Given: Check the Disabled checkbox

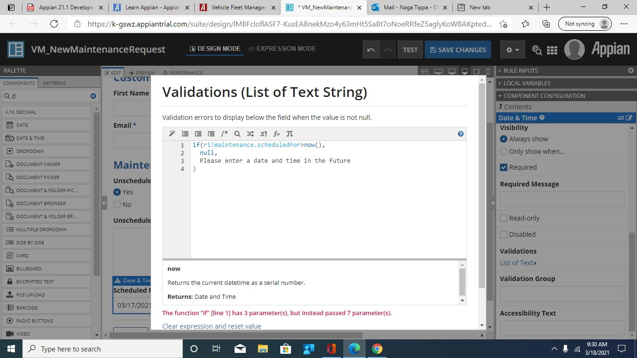Looking at the screenshot, I should point(504,234).
